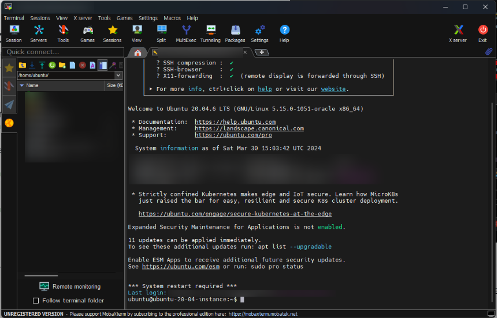Open the star Sessions sidebar tab
Viewport: 498px width, 318px height.
coord(9,68)
